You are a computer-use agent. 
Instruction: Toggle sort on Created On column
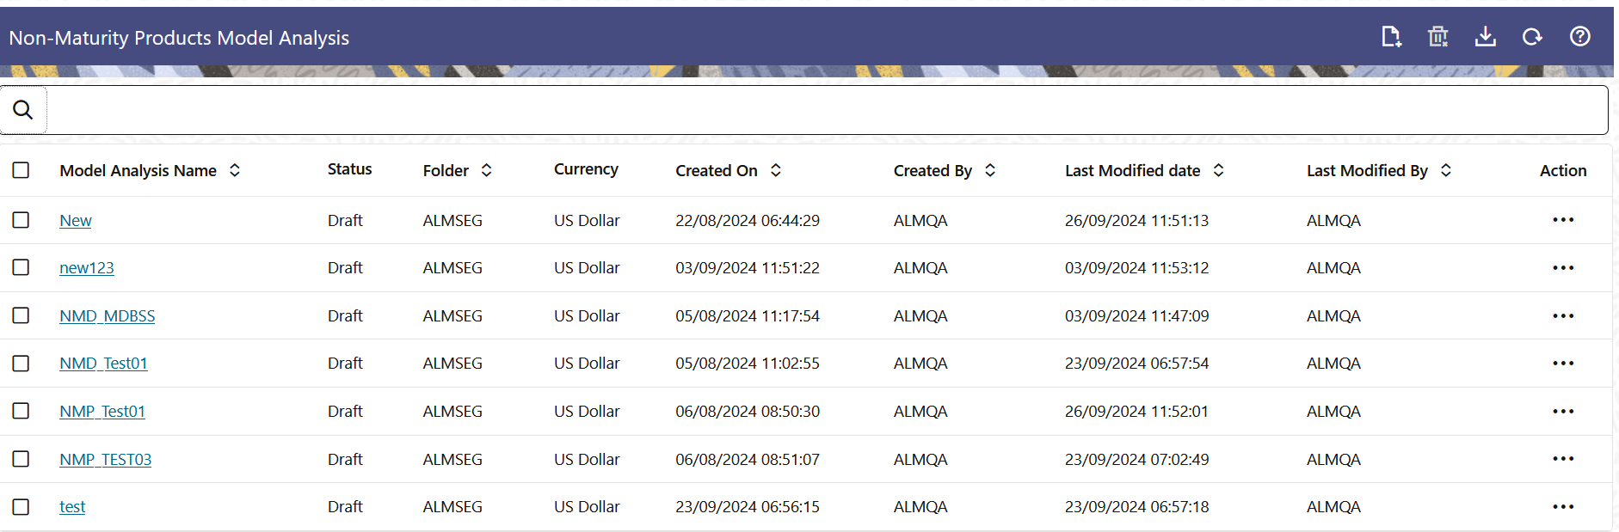(776, 170)
